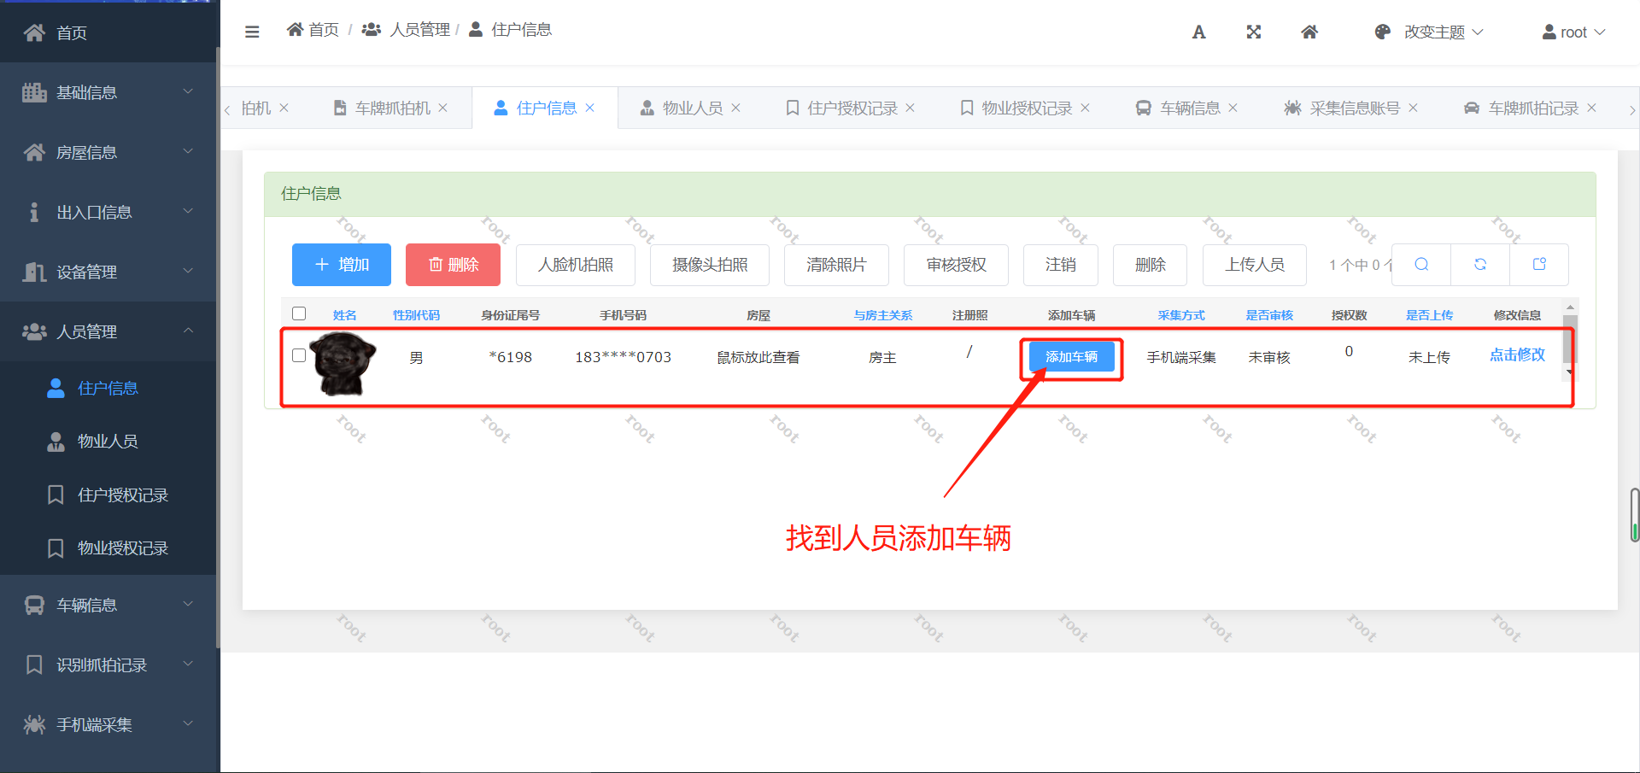Click the 首页 home icon in the sidebar
1640x773 pixels.
pyautogui.click(x=34, y=32)
